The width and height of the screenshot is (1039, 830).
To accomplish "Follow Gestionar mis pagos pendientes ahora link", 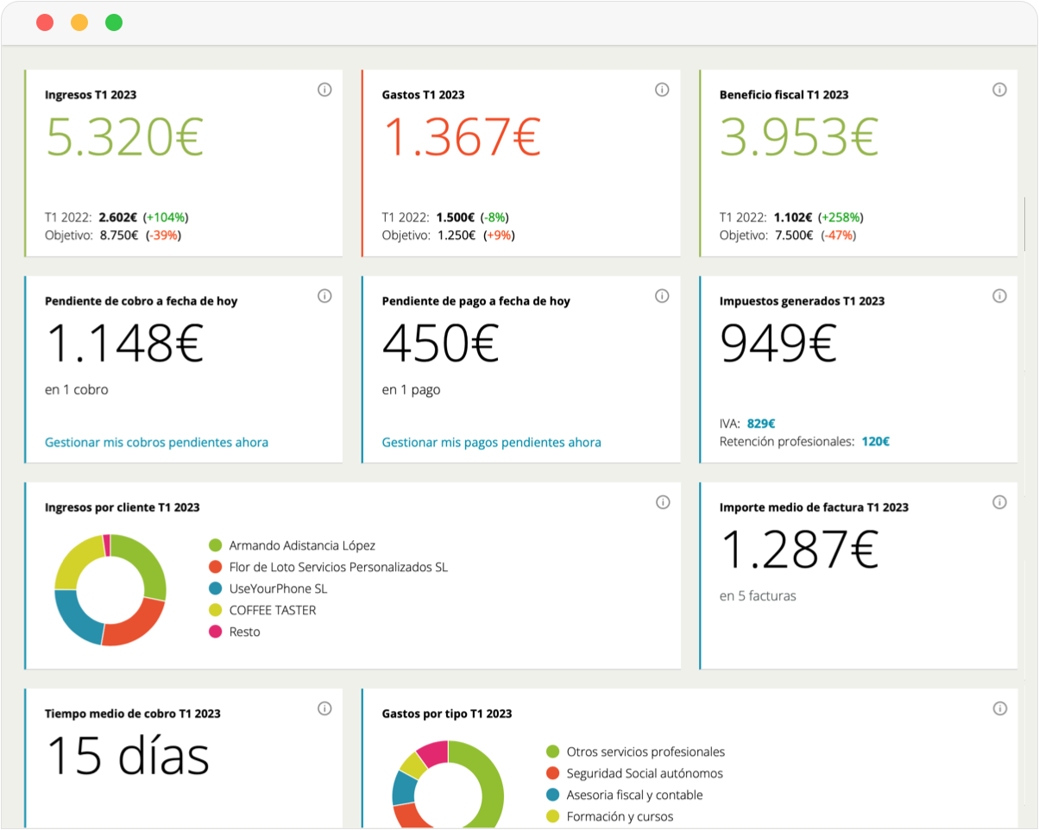I will point(492,443).
